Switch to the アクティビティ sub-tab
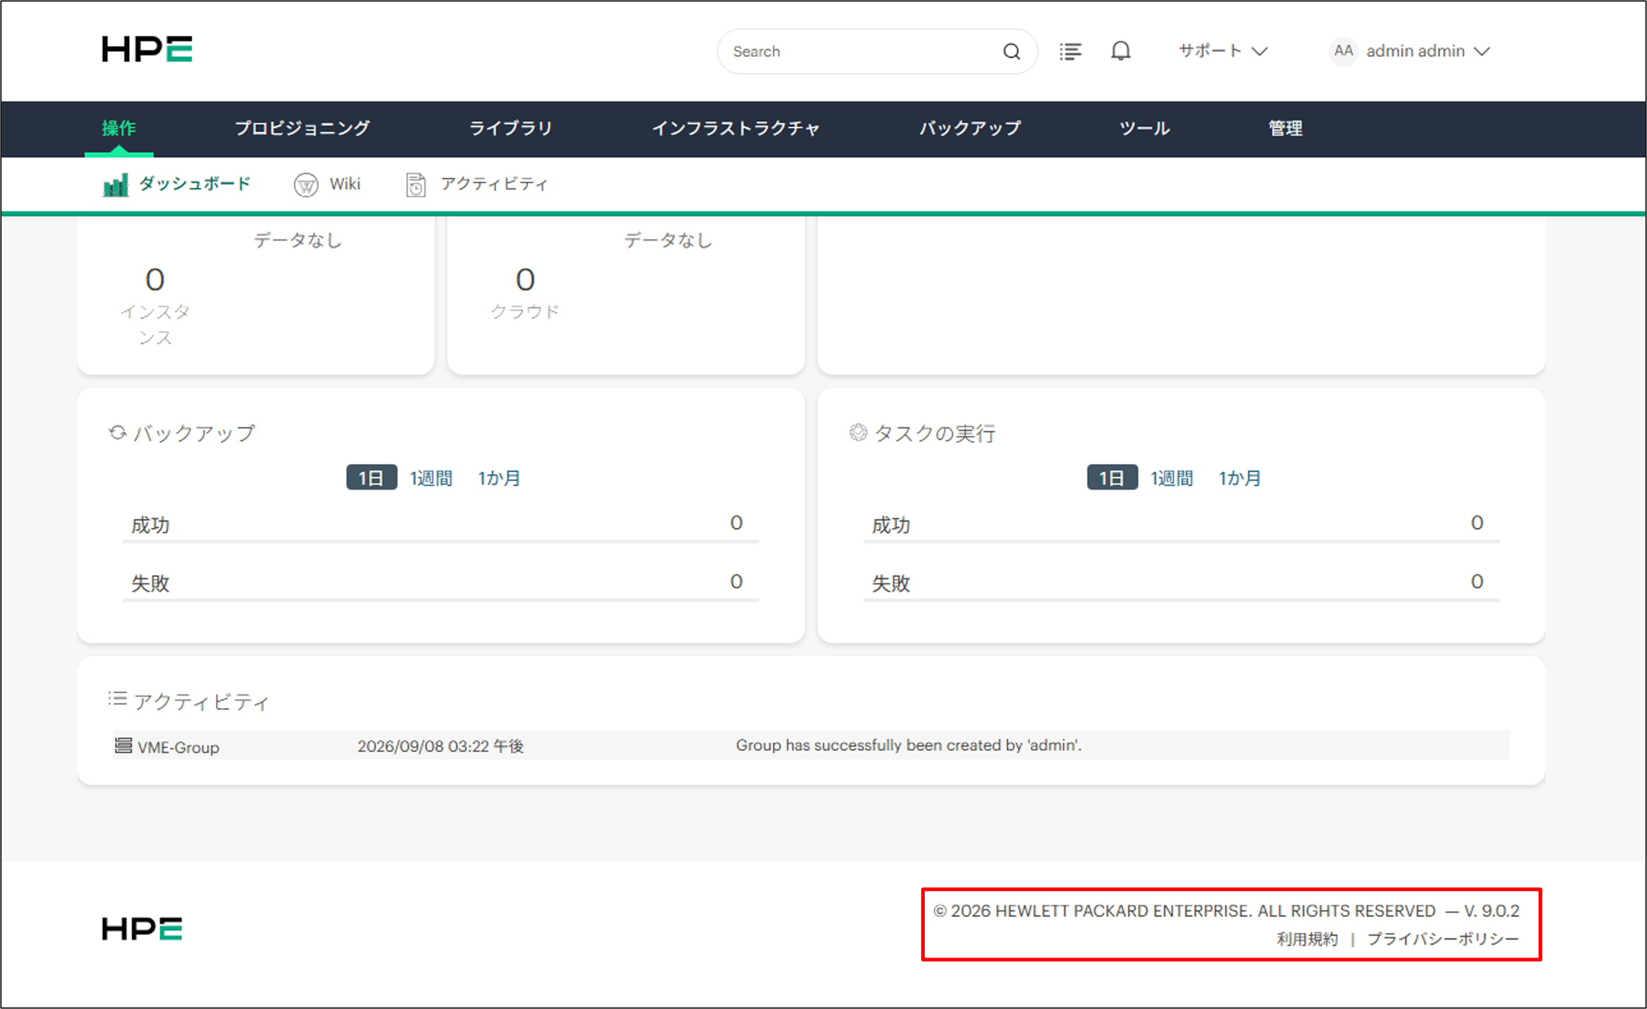The width and height of the screenshot is (1647, 1009). 477,184
